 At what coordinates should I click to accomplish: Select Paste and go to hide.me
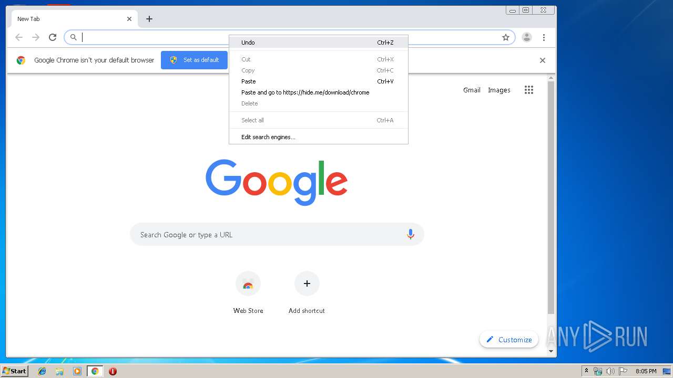point(318,92)
